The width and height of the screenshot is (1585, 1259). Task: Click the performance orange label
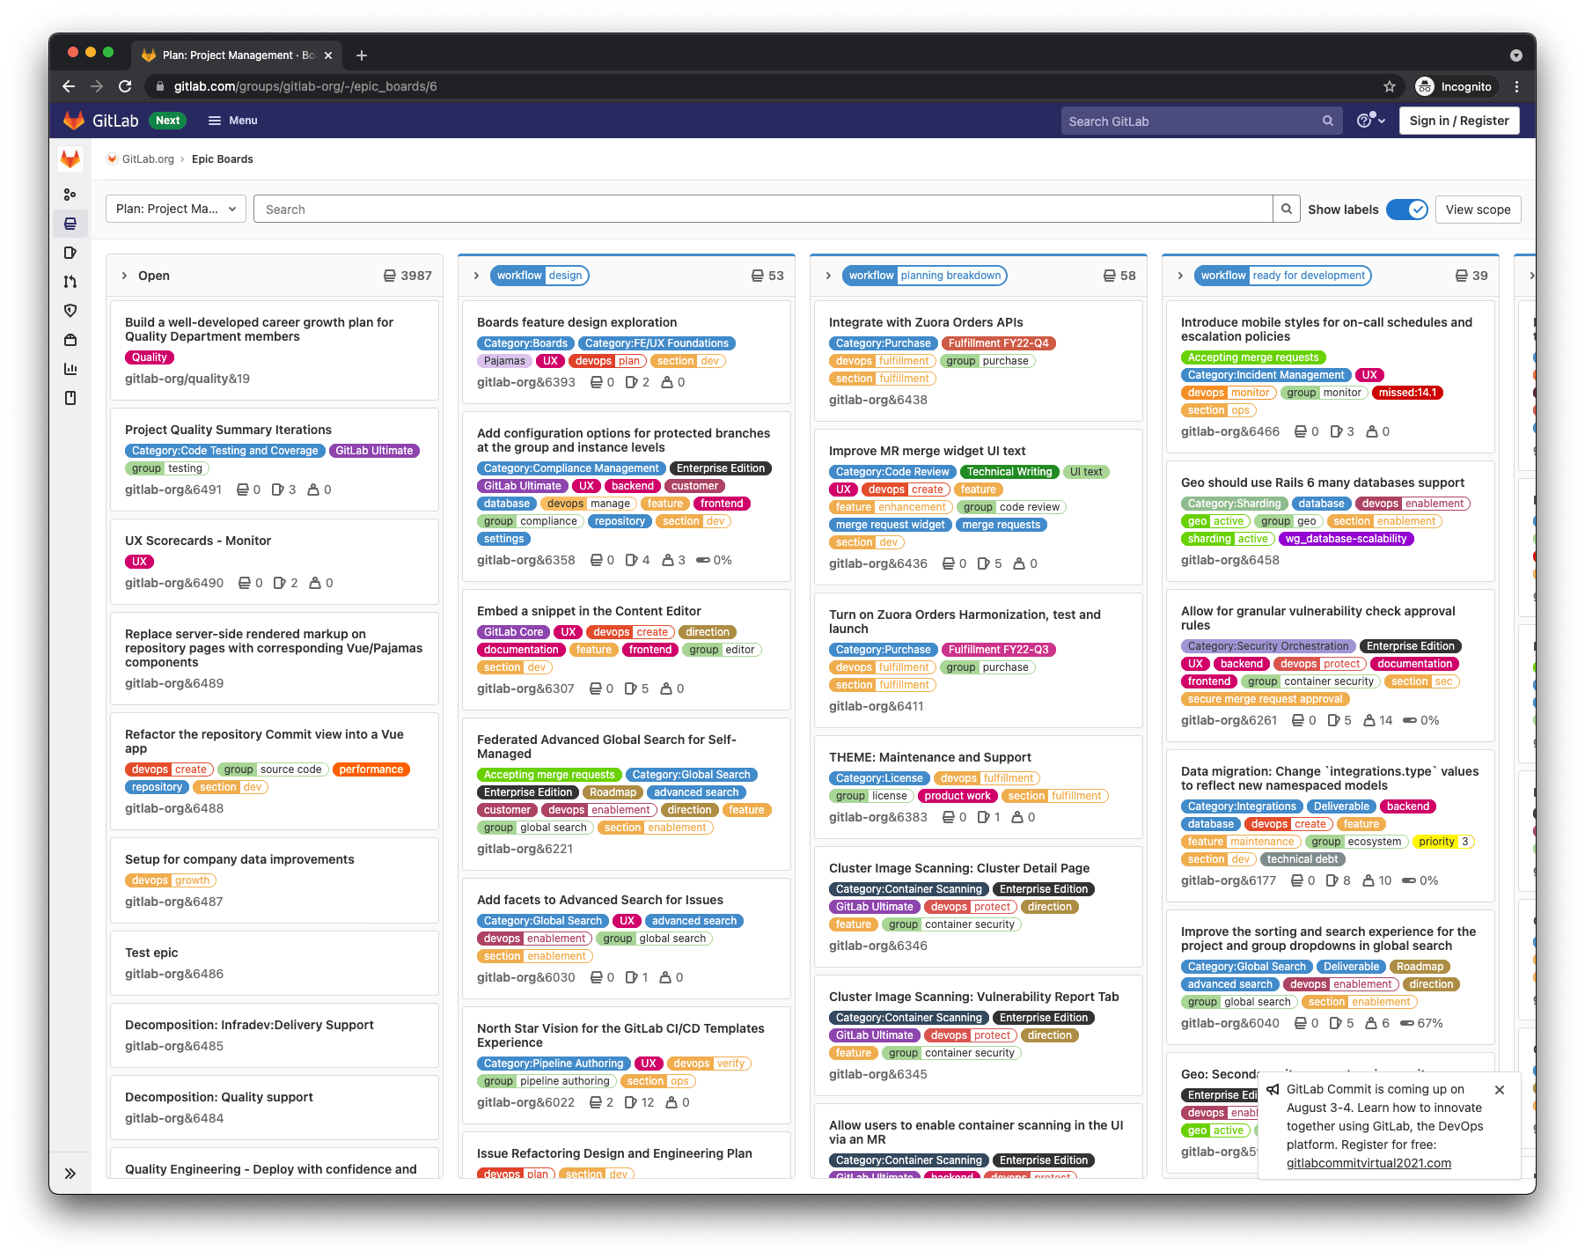(371, 769)
